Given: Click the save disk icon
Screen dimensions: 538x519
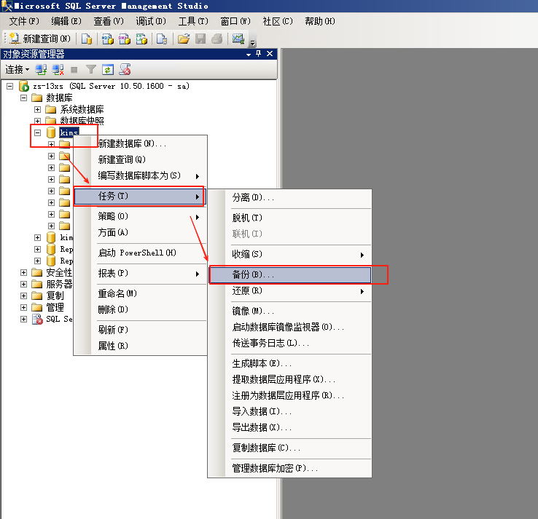Looking at the screenshot, I should (200, 39).
